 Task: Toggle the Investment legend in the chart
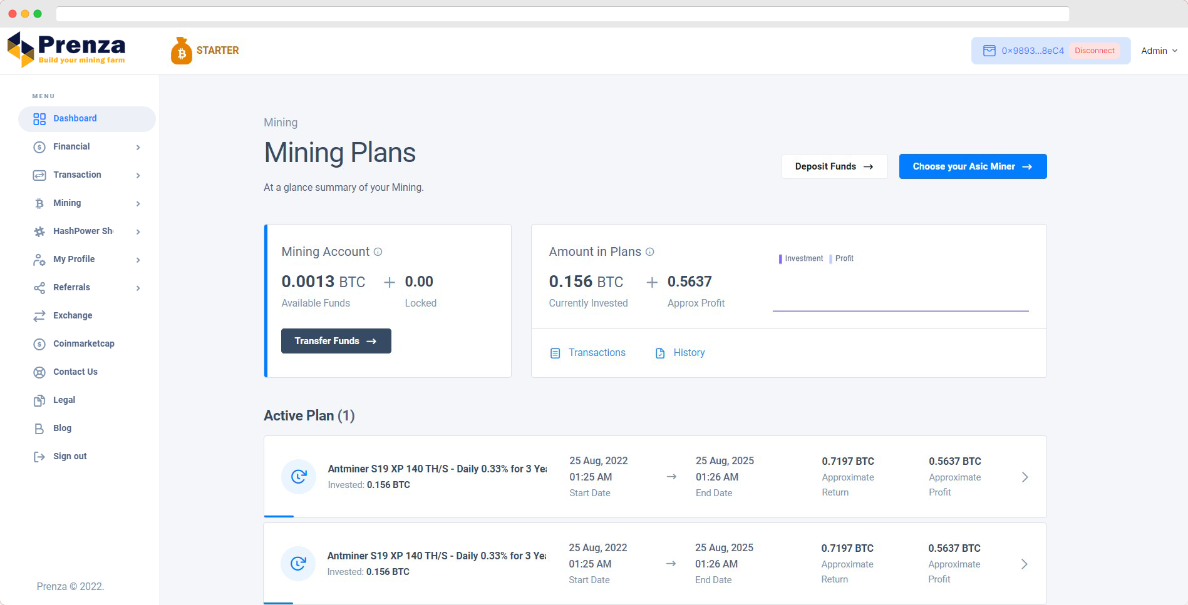coord(800,258)
